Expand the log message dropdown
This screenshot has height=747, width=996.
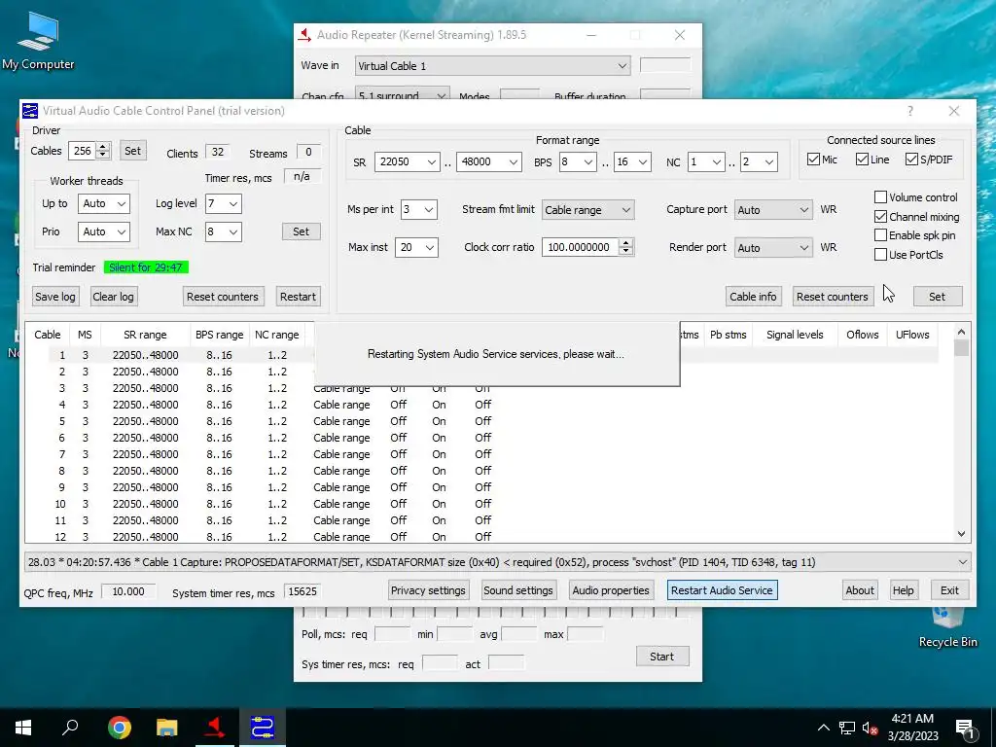click(x=962, y=562)
